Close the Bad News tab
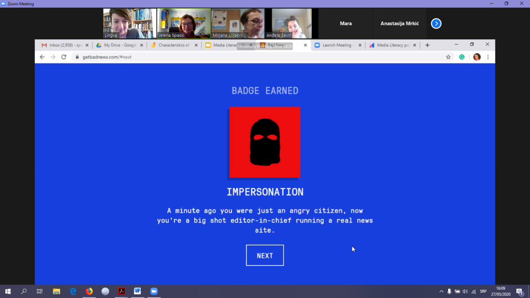 coord(305,45)
